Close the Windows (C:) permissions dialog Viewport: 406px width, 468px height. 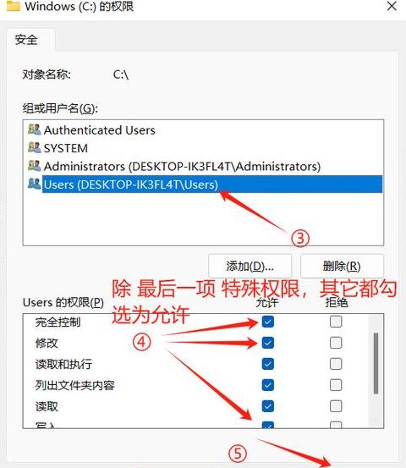click(392, 6)
